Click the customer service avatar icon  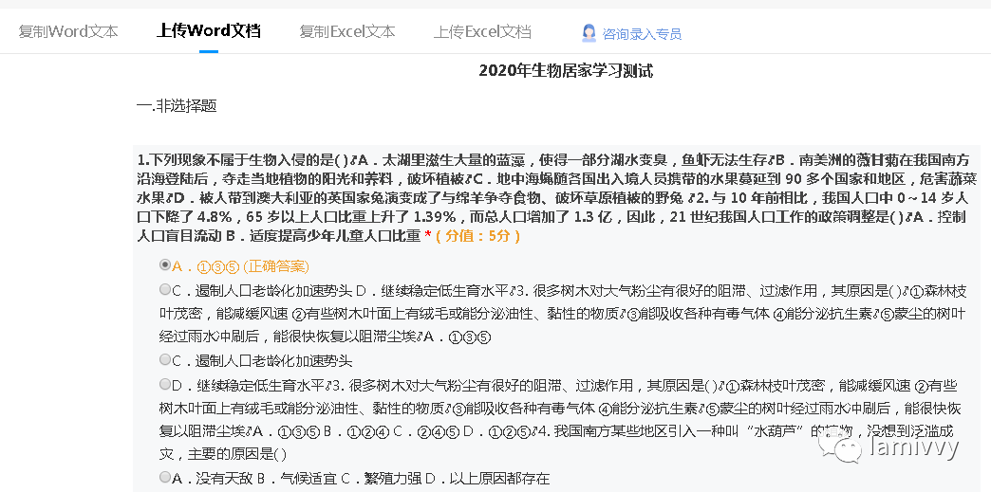click(589, 33)
